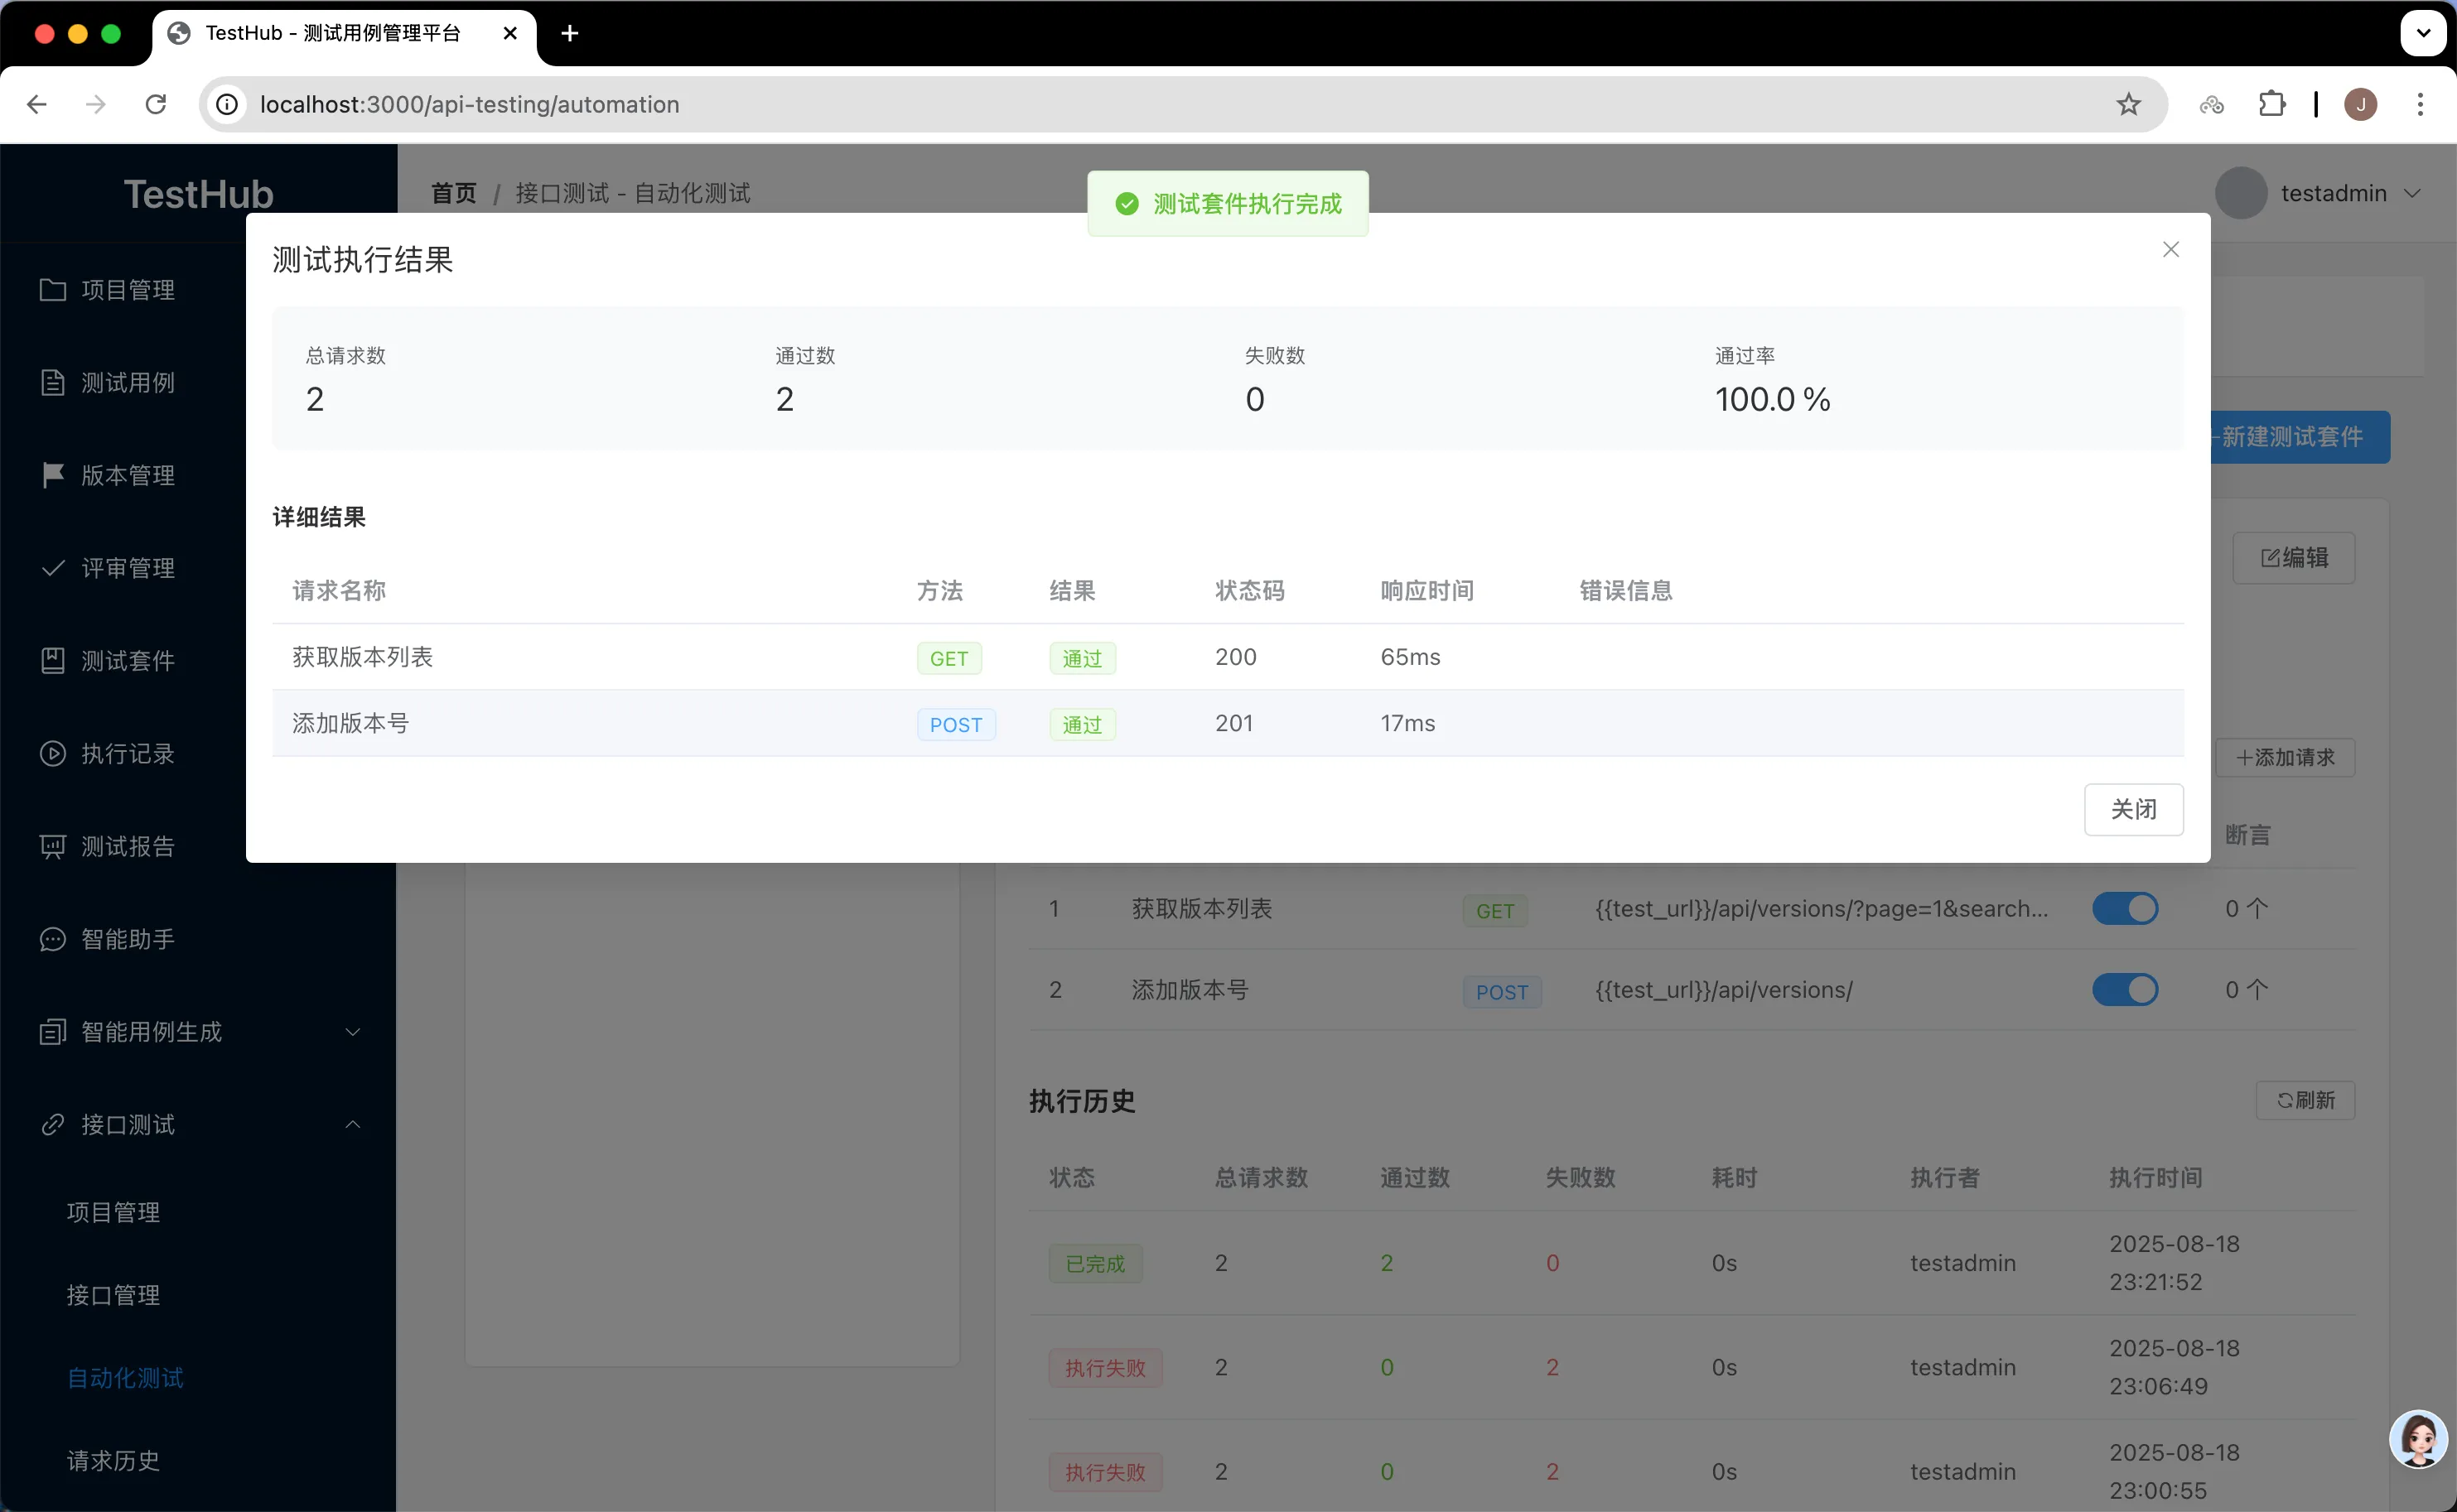
Task: Disable the 获取版本列表 request toggle
Action: (2124, 909)
